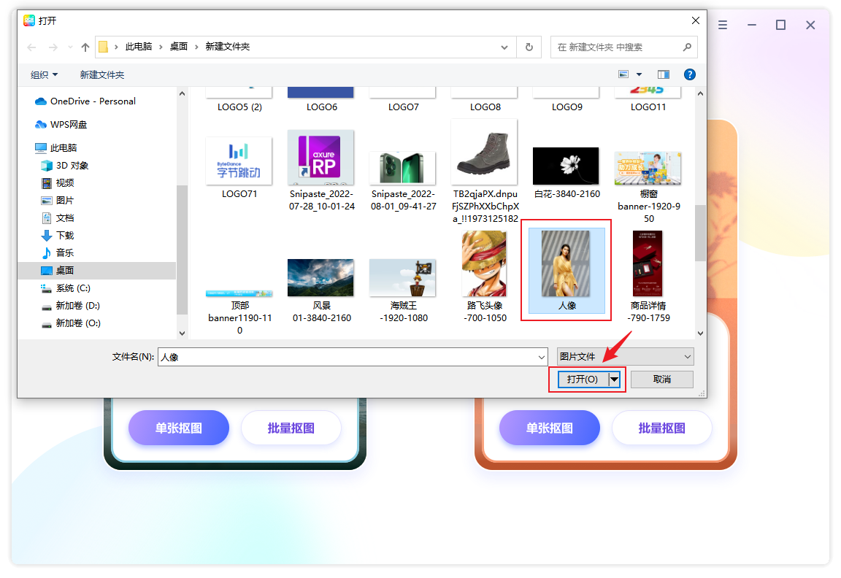Select the LOGO6 image file
The width and height of the screenshot is (841, 578).
[322, 100]
